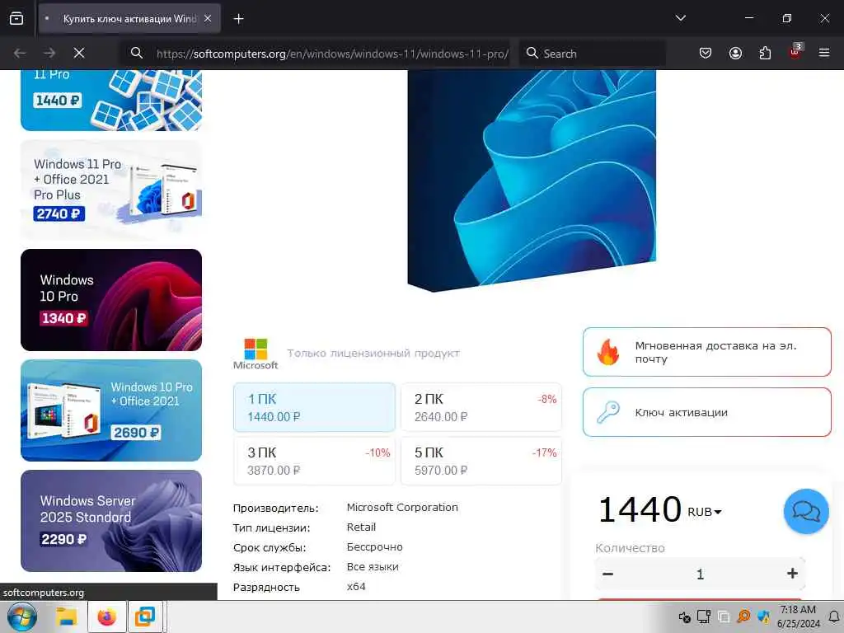844x633 pixels.
Task: Go back to the previous page
Action: pyautogui.click(x=20, y=53)
